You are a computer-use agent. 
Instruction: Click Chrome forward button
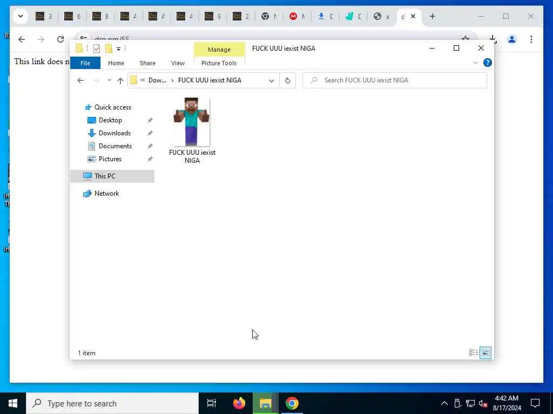[41, 39]
